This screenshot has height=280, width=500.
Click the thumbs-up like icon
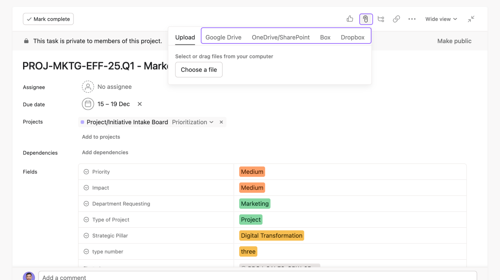pos(350,19)
